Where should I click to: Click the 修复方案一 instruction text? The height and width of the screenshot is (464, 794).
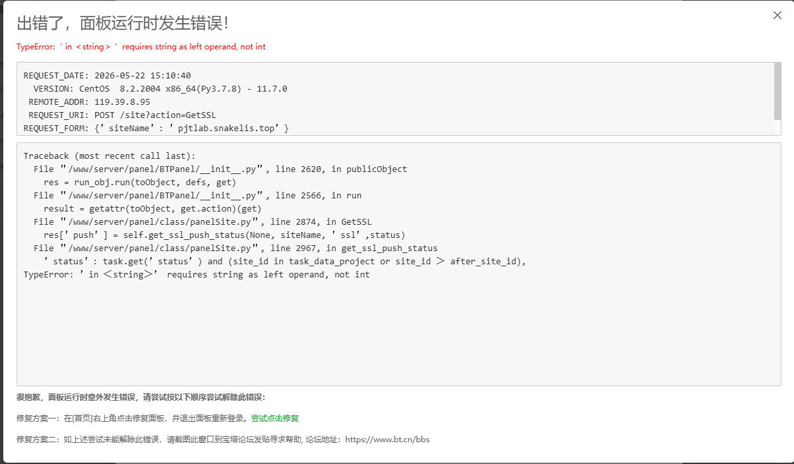134,419
